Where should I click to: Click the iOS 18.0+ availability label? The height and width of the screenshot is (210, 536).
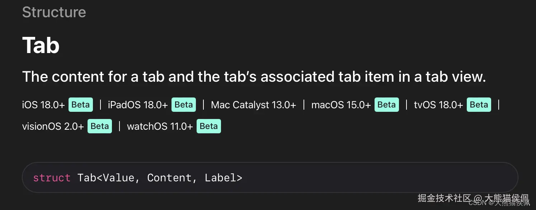point(43,105)
